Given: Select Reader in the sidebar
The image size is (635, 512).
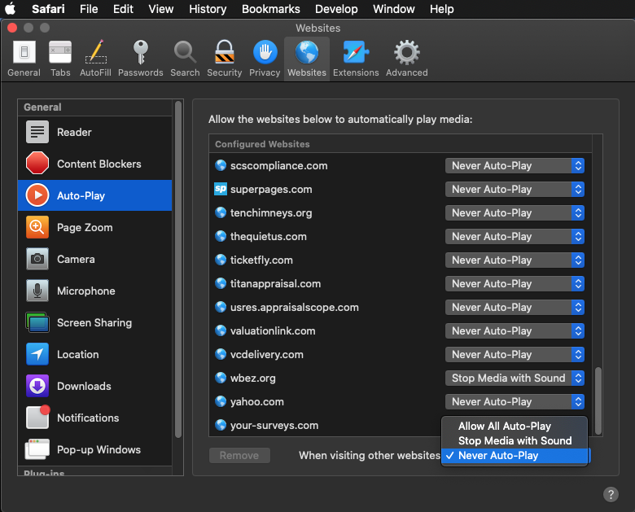Looking at the screenshot, I should 94,132.
